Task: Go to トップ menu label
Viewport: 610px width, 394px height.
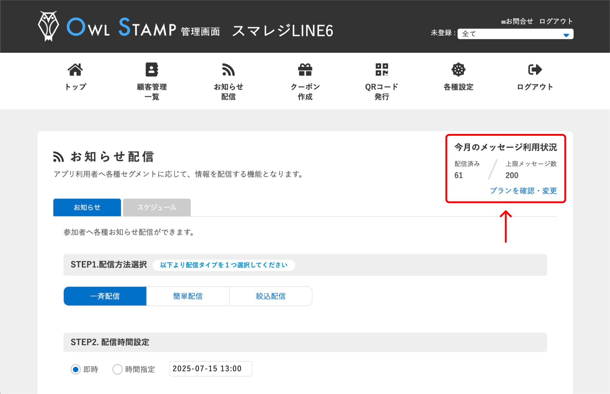Action: click(x=75, y=87)
